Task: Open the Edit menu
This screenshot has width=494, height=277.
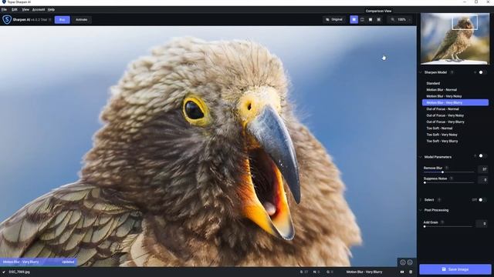Action: coord(15,10)
